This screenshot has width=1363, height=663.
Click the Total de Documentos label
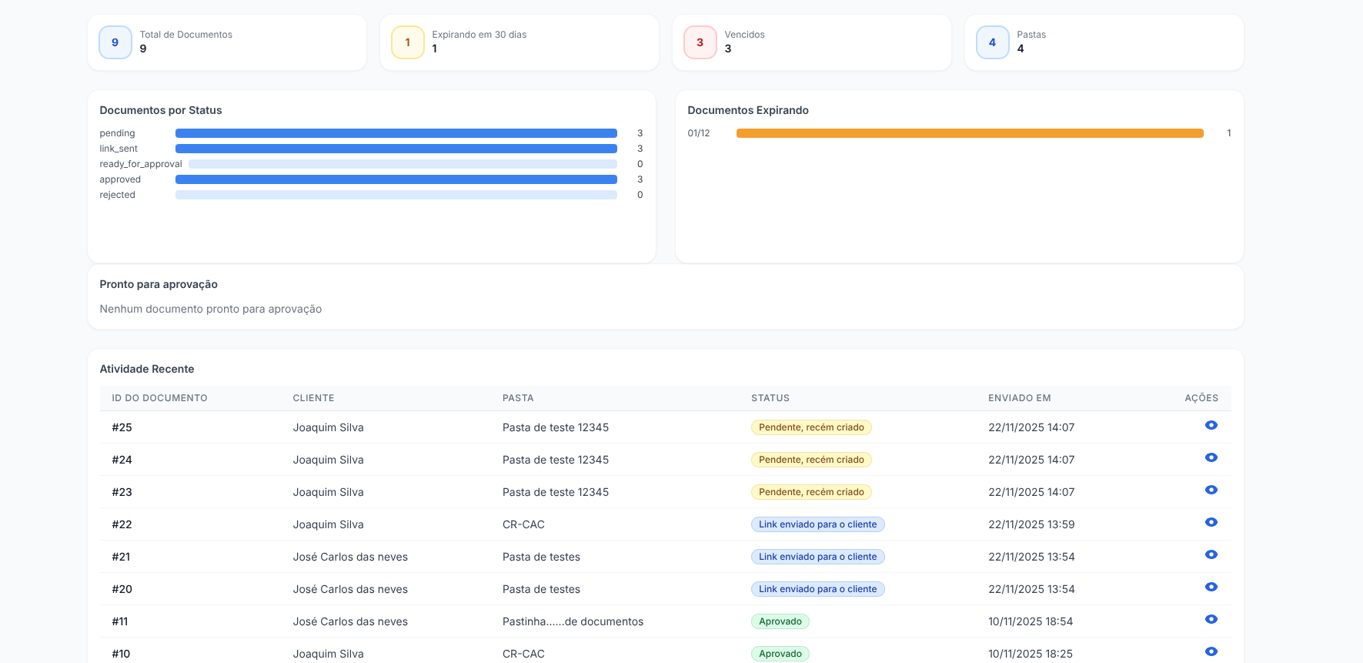pyautogui.click(x=185, y=35)
